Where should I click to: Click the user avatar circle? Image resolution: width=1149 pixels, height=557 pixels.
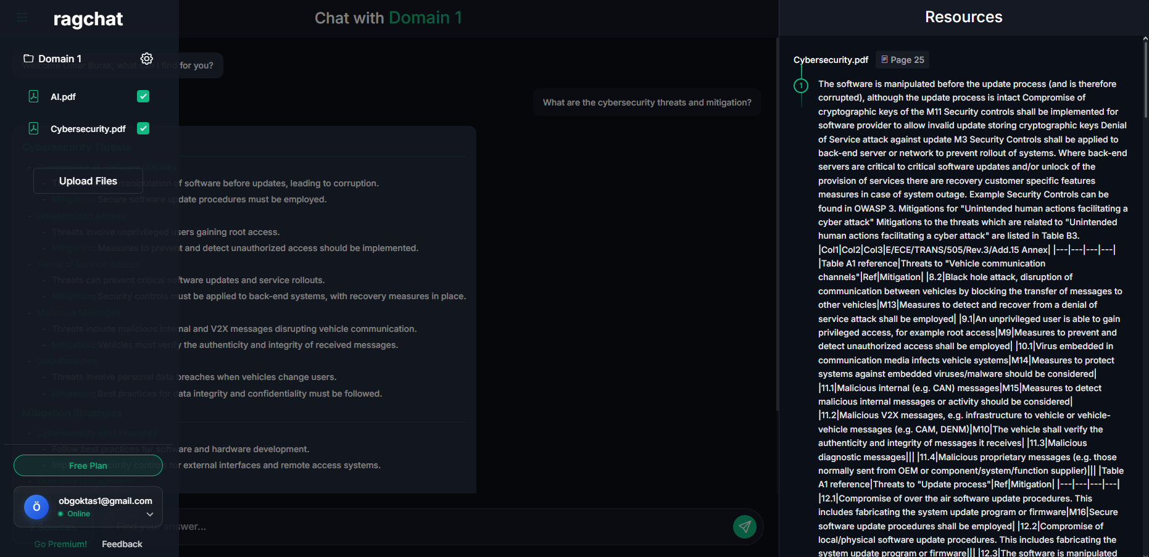(x=36, y=507)
